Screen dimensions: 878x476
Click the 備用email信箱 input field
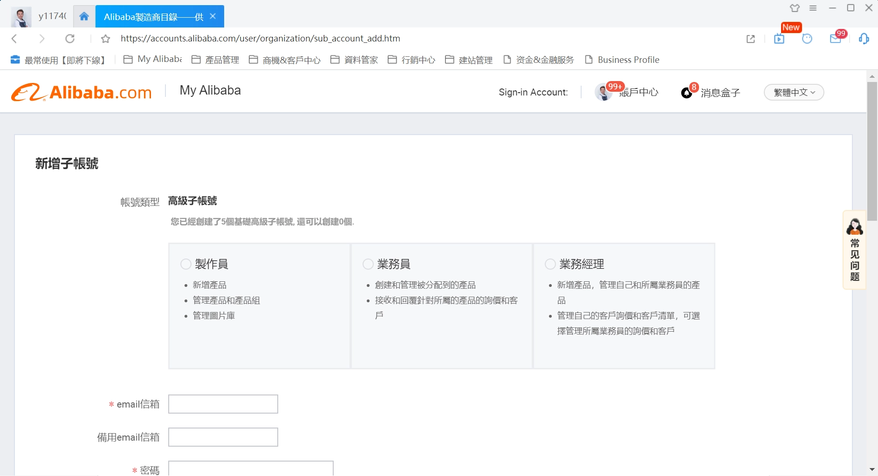coord(223,437)
